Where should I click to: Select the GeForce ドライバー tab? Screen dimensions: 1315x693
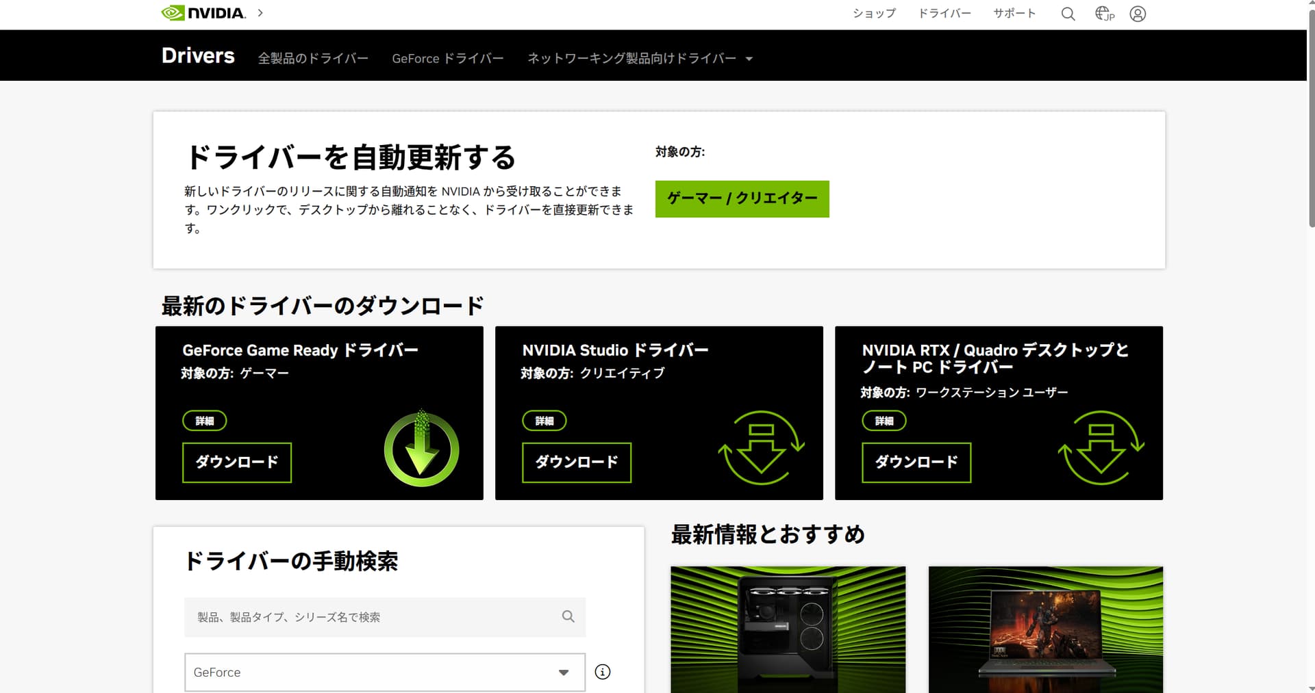point(448,59)
